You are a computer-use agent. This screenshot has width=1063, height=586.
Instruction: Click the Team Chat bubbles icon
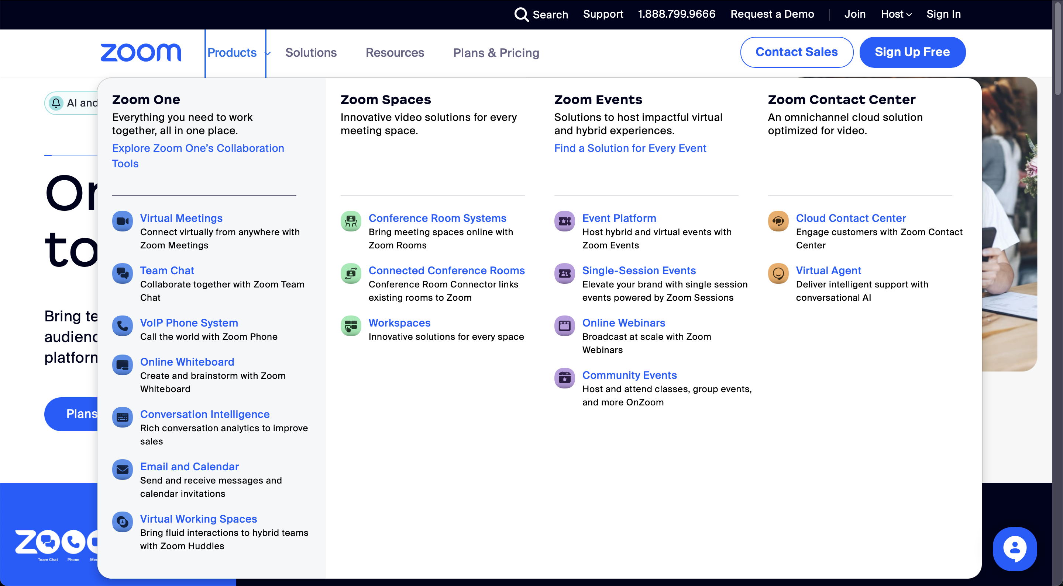123,273
